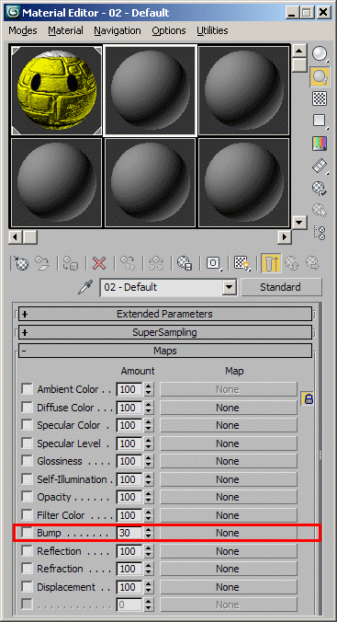Click the red X Reset Map icon
Viewport: 337px width, 622px height.
[99, 263]
